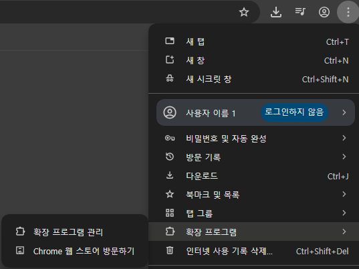Viewport: 359px width, 269px height.
Task: Select Chrome 웹 스토어 방문하기 in the submenu
Action: tap(75, 251)
